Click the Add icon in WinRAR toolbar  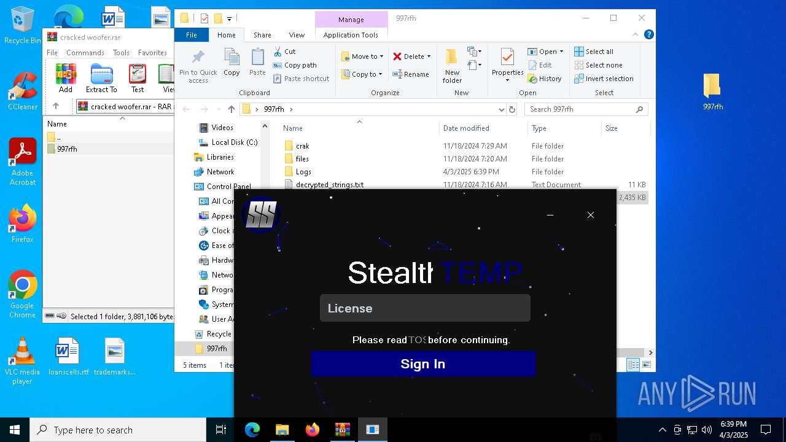(66, 78)
